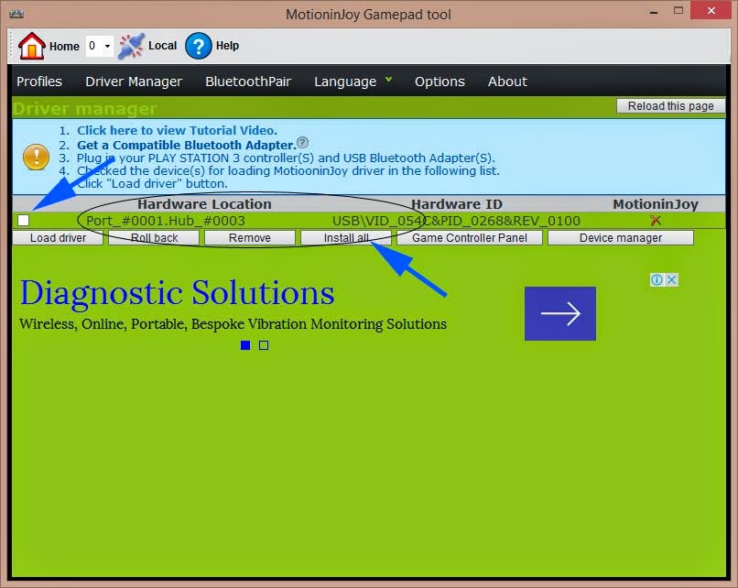The image size is (738, 588).
Task: Open Get a Compatible Bluetooth Adapter link
Action: (187, 145)
